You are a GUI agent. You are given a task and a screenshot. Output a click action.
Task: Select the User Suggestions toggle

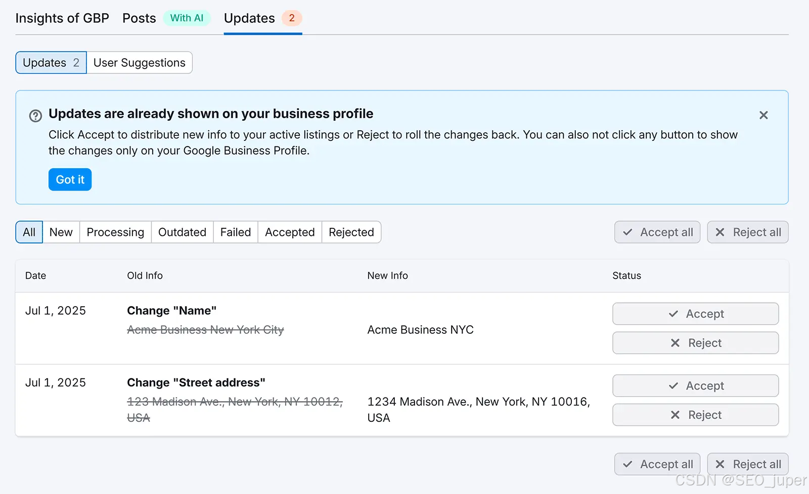pyautogui.click(x=140, y=63)
